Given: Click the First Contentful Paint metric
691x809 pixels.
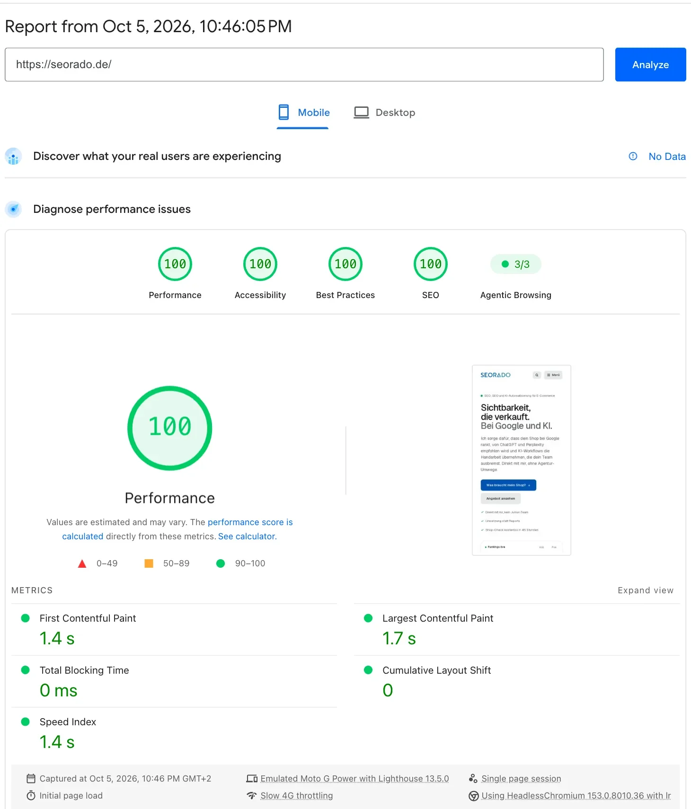Looking at the screenshot, I should (x=174, y=630).
